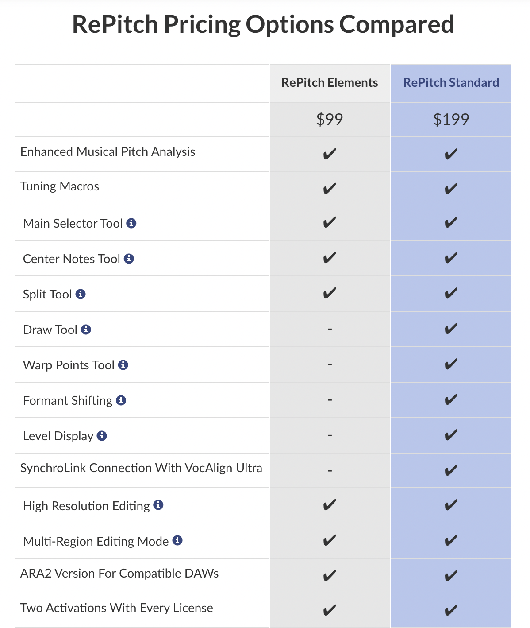This screenshot has width=530, height=628.
Task: Select the RePitch Standard column header
Action: point(451,83)
